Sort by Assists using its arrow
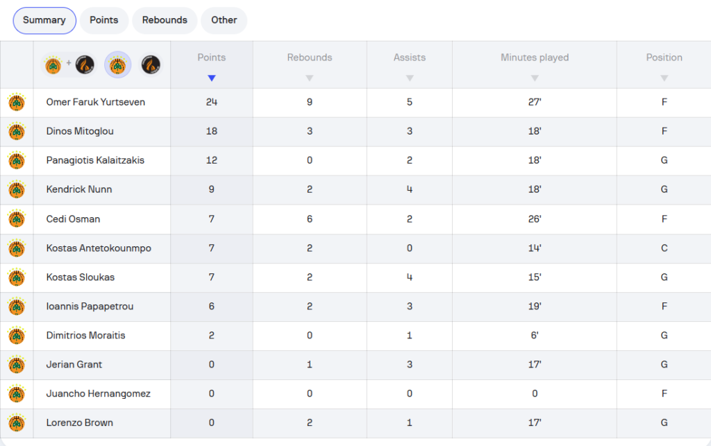711x446 pixels. [x=410, y=78]
